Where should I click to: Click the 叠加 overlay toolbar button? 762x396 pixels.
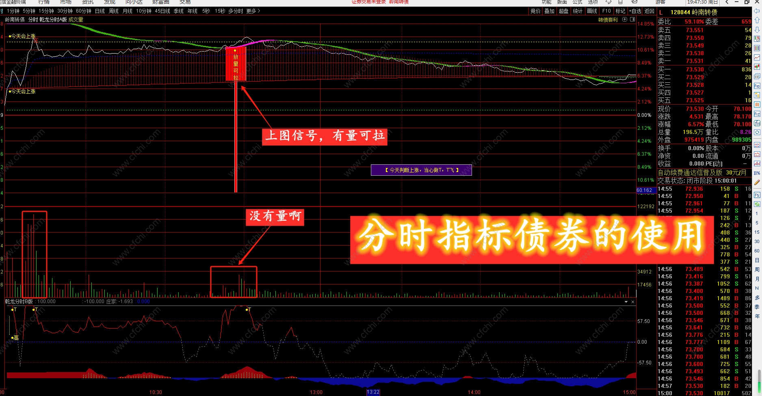point(550,11)
